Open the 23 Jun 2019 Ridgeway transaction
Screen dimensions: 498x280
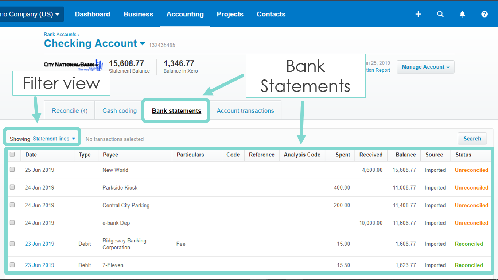[x=39, y=244]
